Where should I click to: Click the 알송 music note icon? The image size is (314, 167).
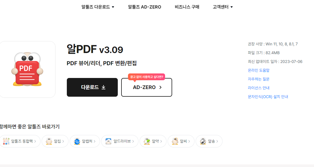[x=203, y=141]
